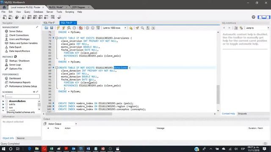Expand the desarrolladora schema
Viewport: 271px width, 152px height.
tap(3, 101)
